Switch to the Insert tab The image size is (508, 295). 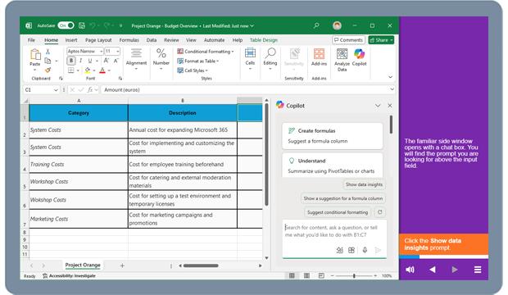[x=71, y=40]
